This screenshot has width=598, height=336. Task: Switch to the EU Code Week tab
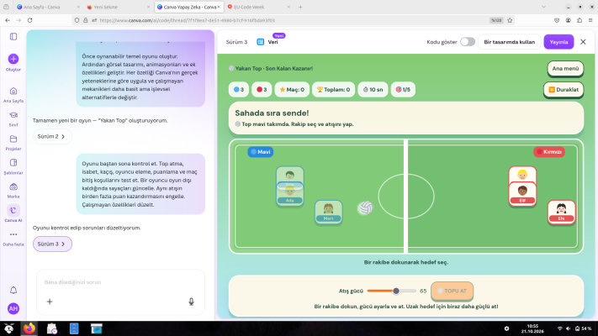coord(258,7)
